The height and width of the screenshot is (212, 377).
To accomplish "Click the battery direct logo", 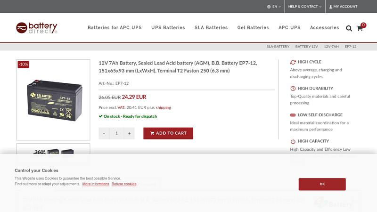I will [37, 28].
